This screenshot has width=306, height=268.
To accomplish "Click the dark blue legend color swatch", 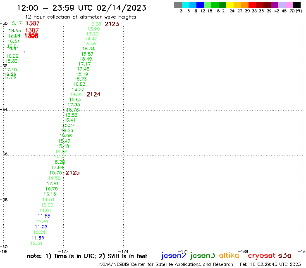I will pos(200,5).
